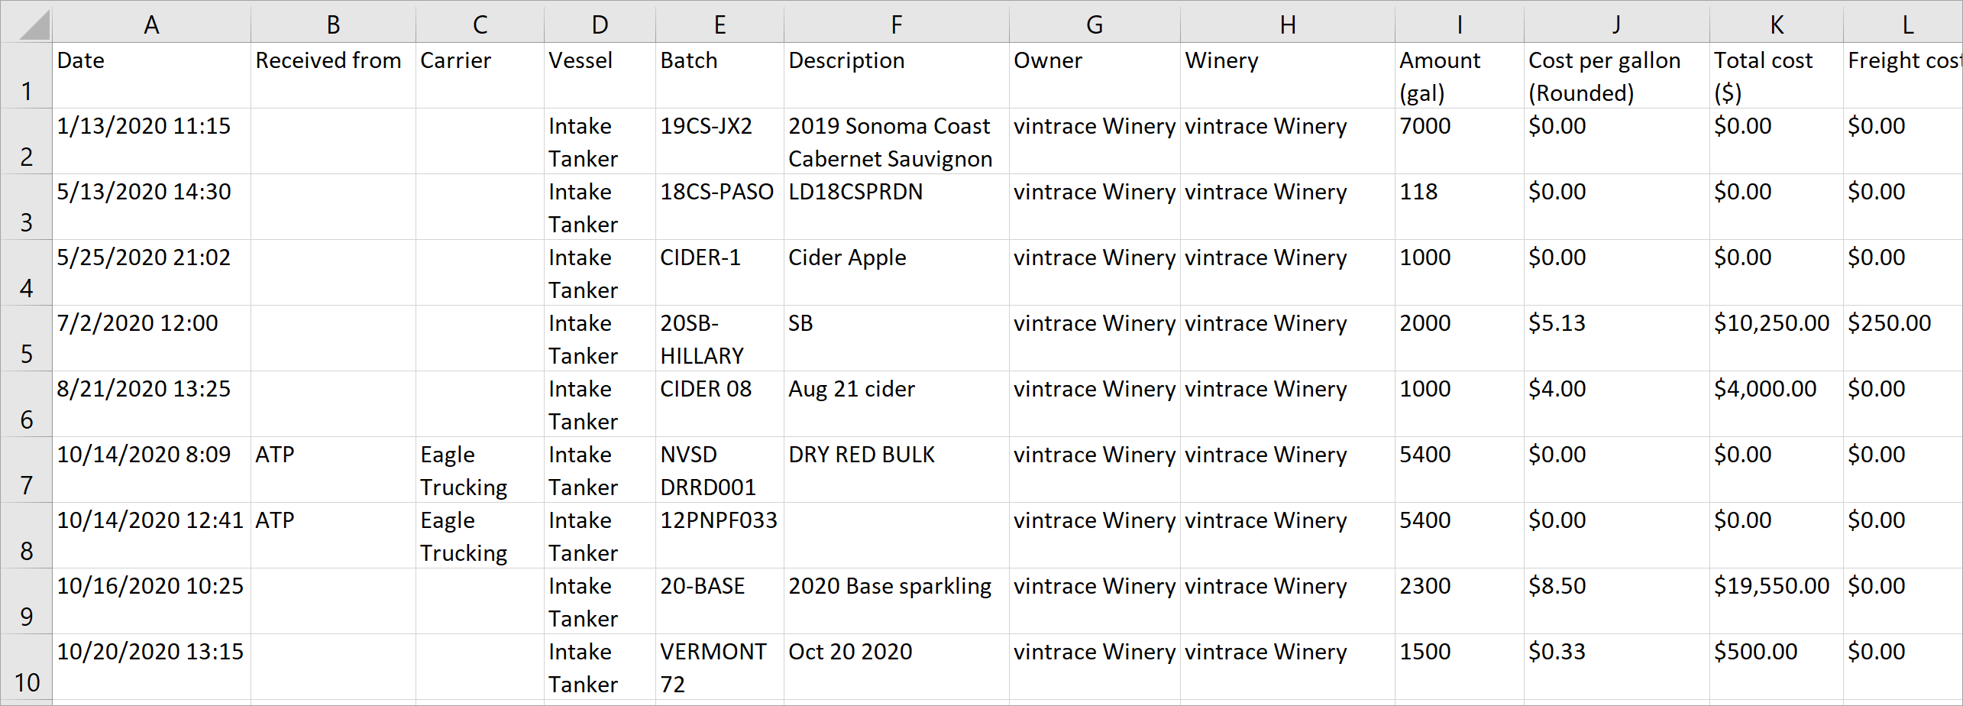Select date cell 7/2/2020 12:00

tap(151, 338)
